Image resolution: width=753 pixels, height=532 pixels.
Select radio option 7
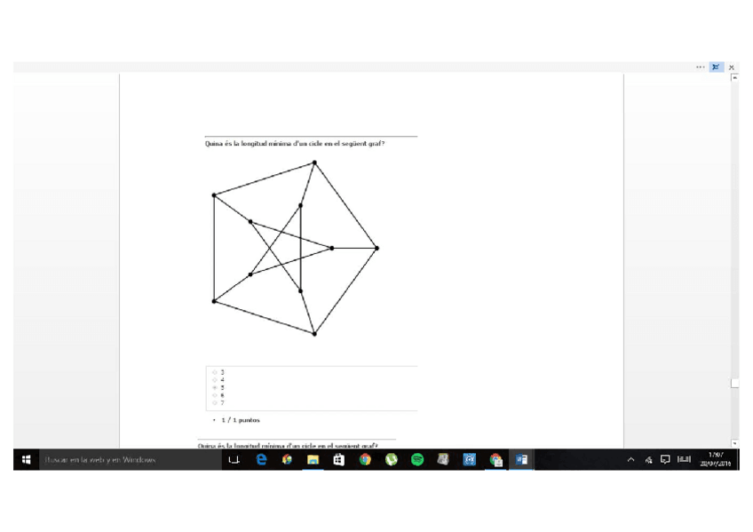(x=215, y=403)
